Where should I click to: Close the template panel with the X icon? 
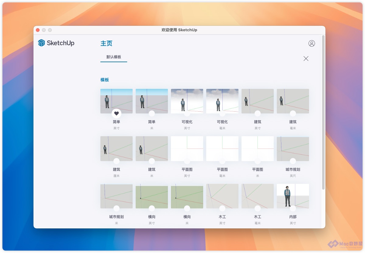pyautogui.click(x=306, y=59)
